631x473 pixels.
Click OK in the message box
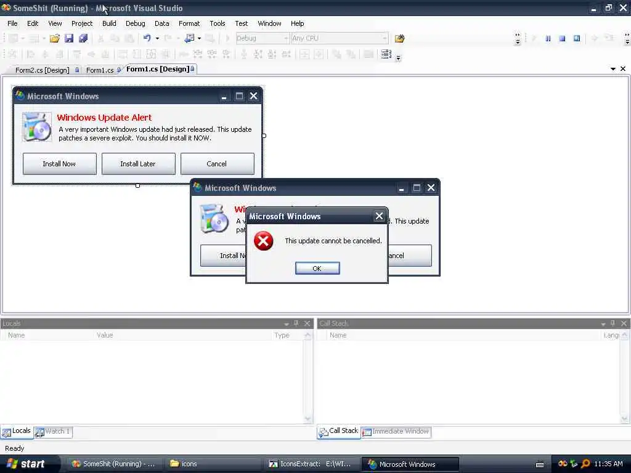click(317, 269)
